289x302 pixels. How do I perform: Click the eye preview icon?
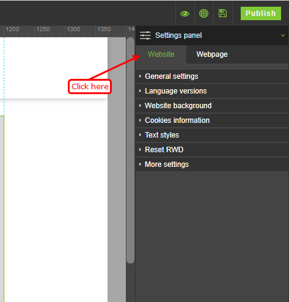(185, 13)
